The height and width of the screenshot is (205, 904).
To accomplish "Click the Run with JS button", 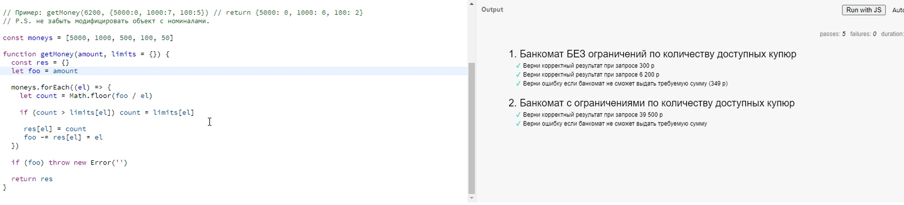I will [x=863, y=10].
